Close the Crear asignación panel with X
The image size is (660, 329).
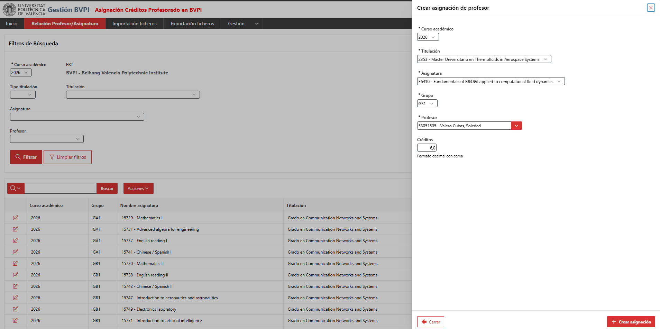(651, 8)
